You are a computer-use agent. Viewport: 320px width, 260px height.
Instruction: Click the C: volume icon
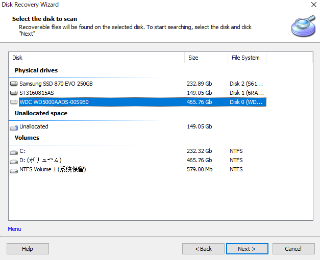pos(14,151)
